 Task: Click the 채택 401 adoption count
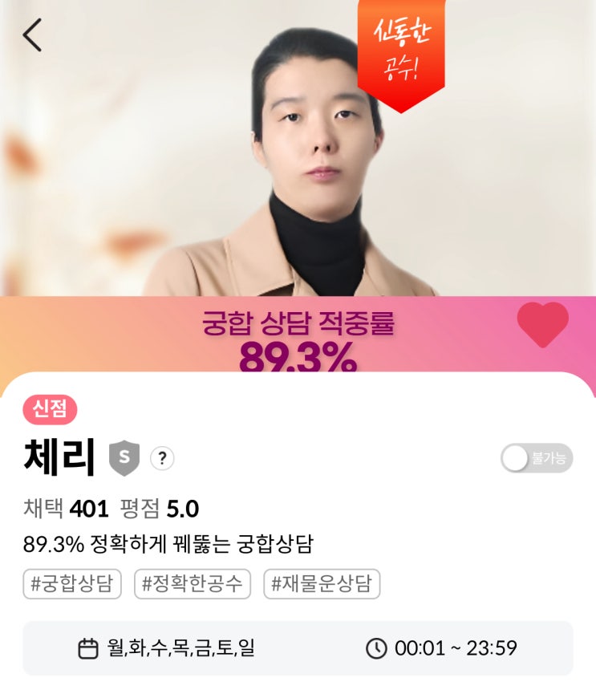tap(66, 509)
